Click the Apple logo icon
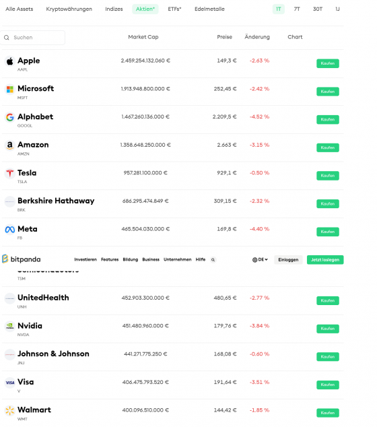Screen dimensions: 377x427 pyautogui.click(x=10, y=61)
